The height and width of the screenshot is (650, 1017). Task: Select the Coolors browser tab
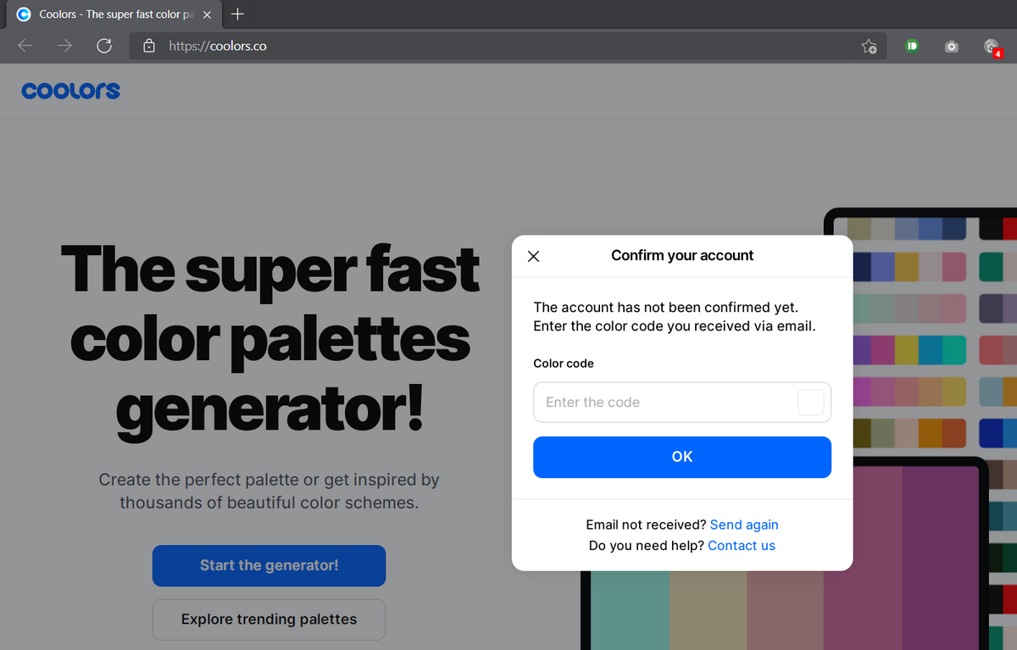coord(110,14)
